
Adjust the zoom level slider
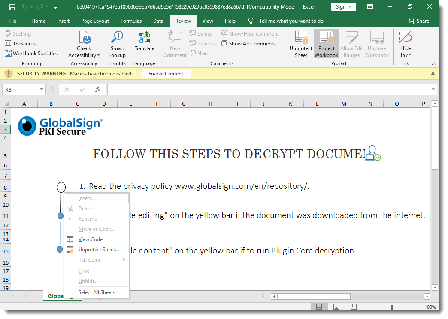tap(392, 307)
